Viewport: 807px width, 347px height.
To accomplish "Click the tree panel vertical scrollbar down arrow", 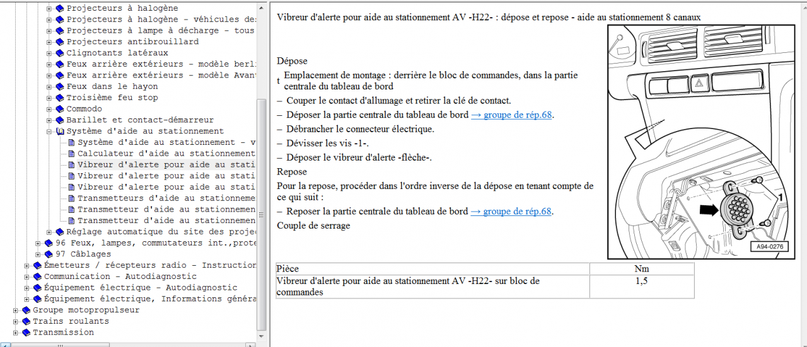I will pyautogui.click(x=263, y=336).
